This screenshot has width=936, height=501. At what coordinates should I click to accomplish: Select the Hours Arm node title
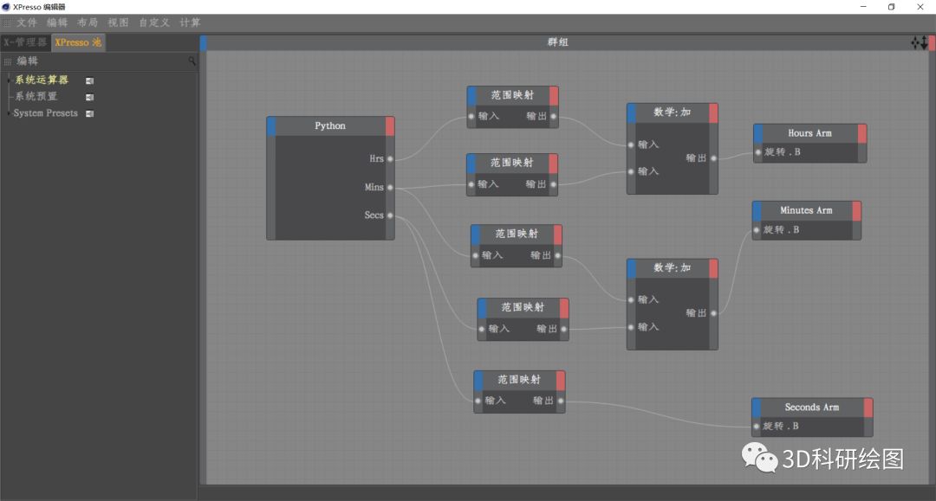click(x=809, y=133)
